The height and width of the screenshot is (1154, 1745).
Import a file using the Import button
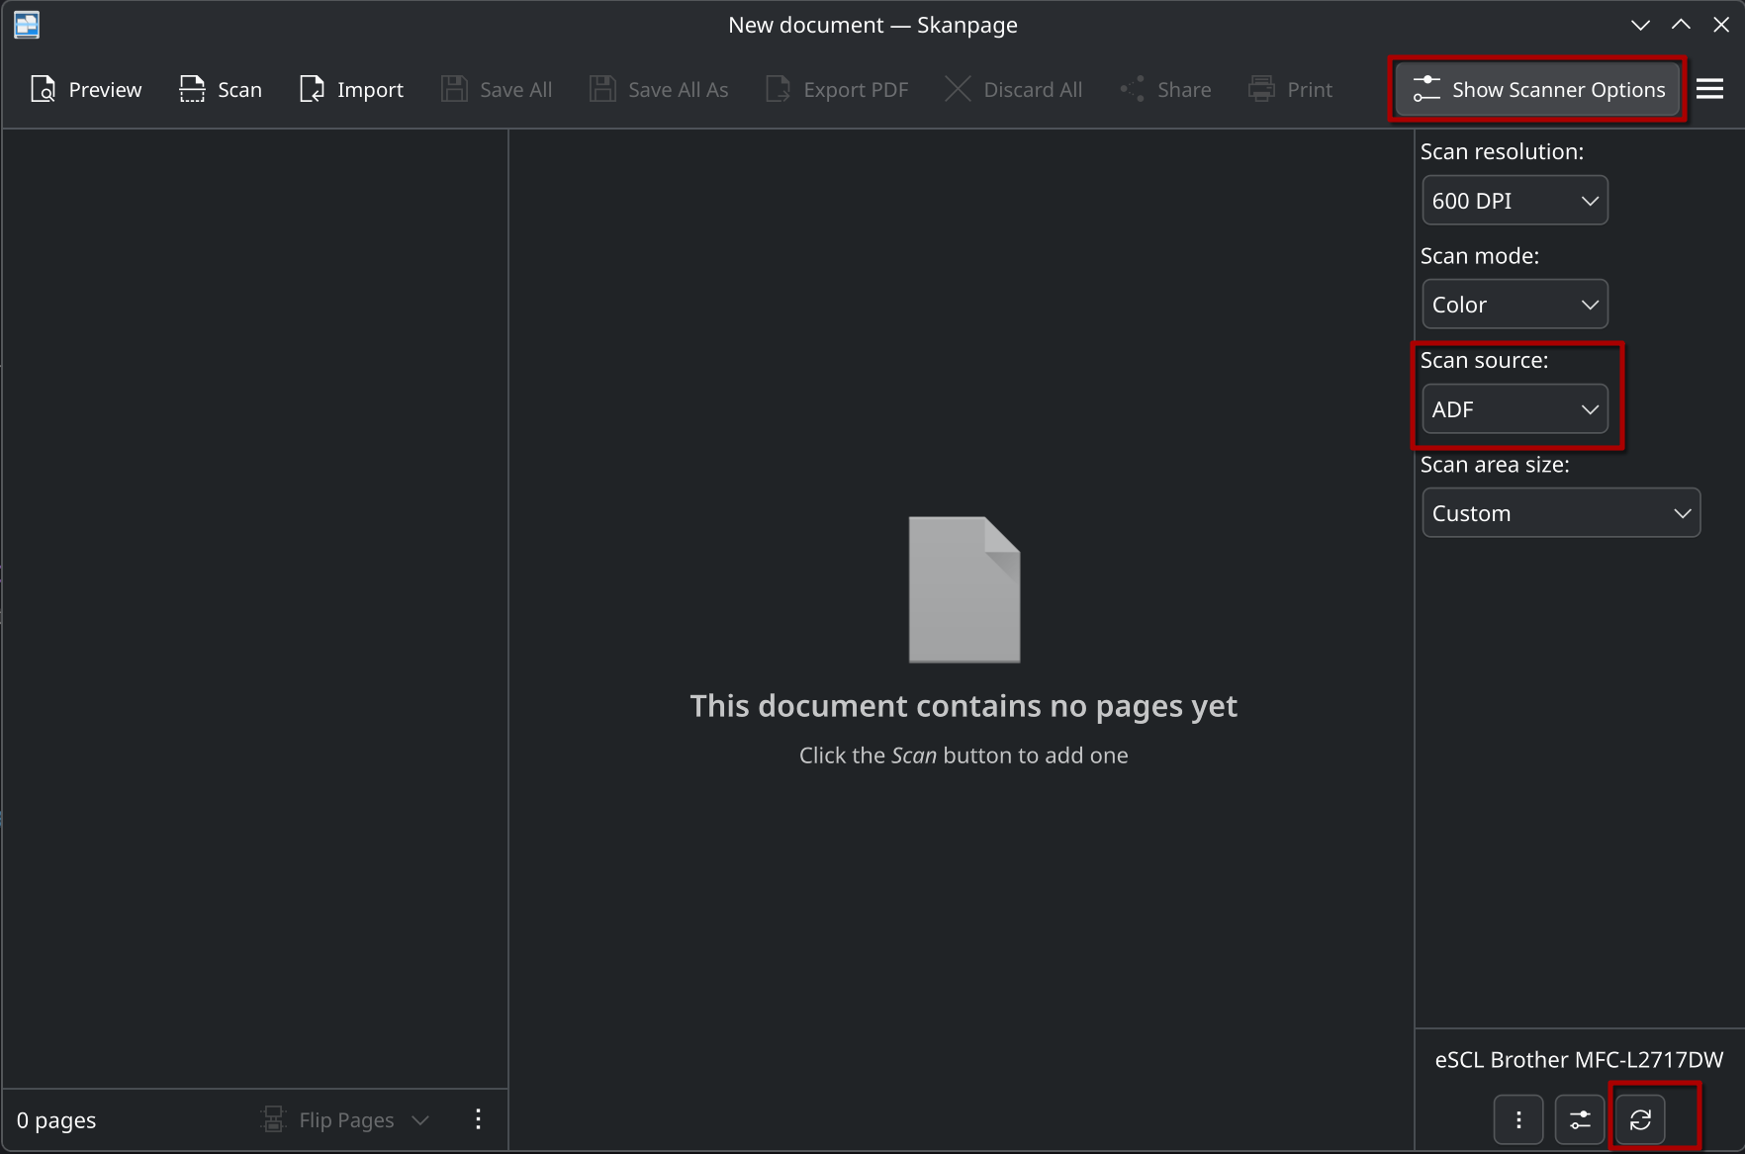351,90
